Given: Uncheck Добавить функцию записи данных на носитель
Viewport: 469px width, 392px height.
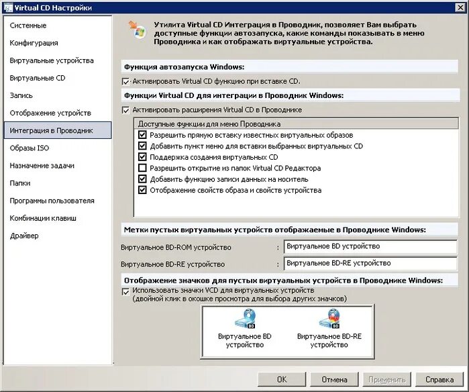Looking at the screenshot, I should (x=142, y=179).
